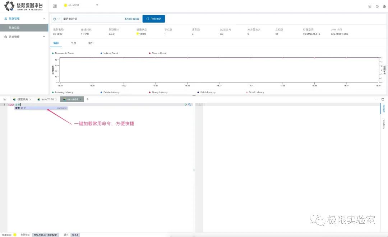Click the INFINI Data Platform logo
The height and width of the screenshot is (237, 388).
pyautogui.click(x=24, y=6)
